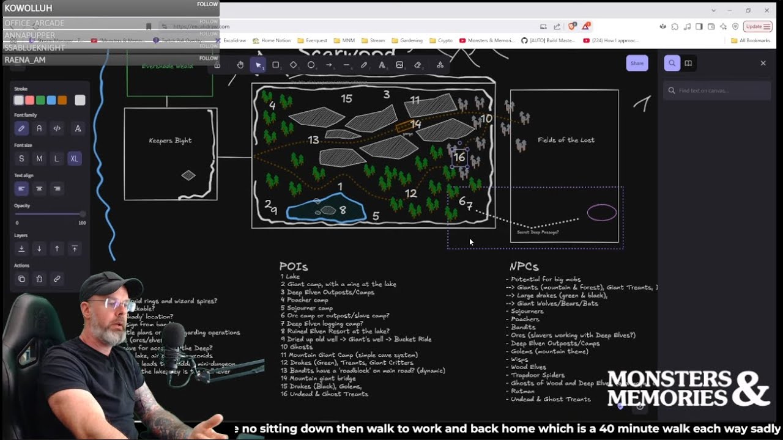The height and width of the screenshot is (440, 783).
Task: Select the Insert Image tool
Action: point(400,65)
